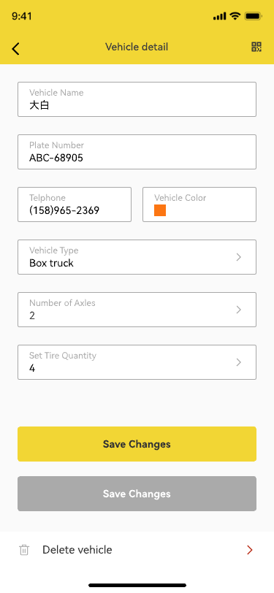274x593 pixels.
Task: Go back using the left arrow
Action: (x=15, y=49)
